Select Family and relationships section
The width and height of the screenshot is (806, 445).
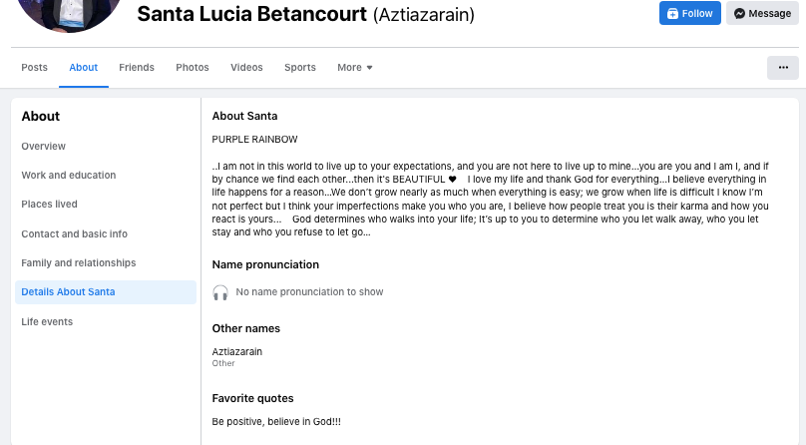tap(79, 263)
